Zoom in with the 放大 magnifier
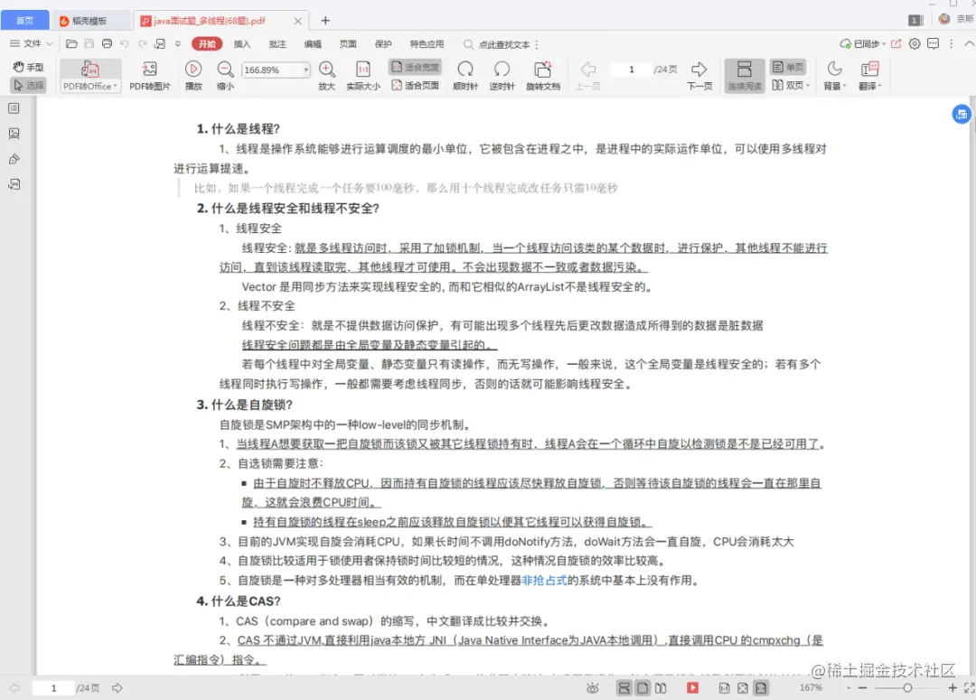The height and width of the screenshot is (700, 976). coord(327,76)
